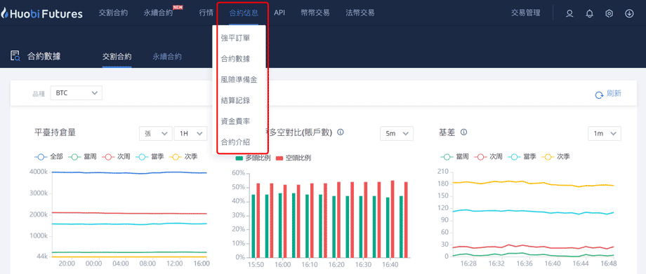The image size is (646, 274).
Task: Toggle 次季 series in 基差 legend
Action: click(x=556, y=157)
